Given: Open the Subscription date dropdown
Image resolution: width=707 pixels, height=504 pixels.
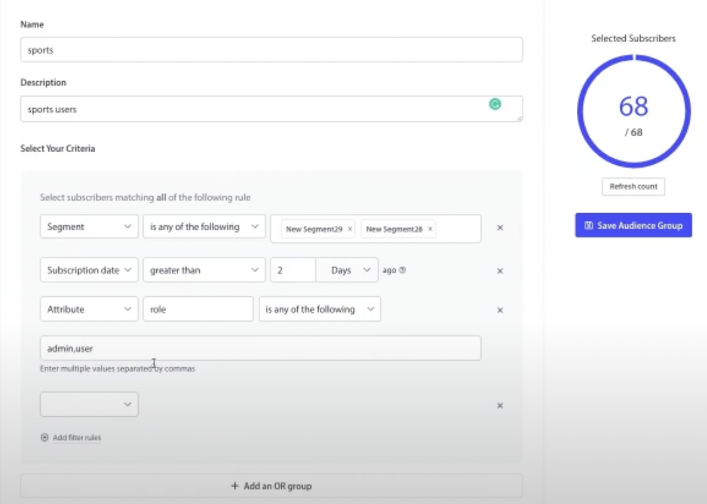Looking at the screenshot, I should click(89, 270).
